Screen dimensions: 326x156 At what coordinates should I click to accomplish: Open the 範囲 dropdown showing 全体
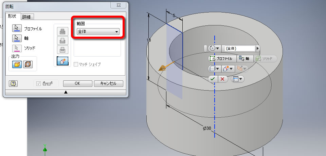point(98,32)
